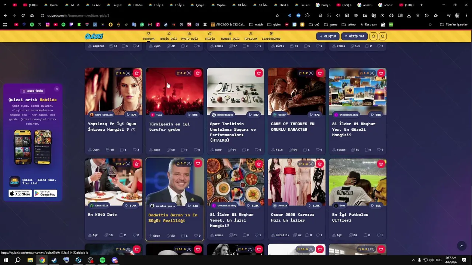This screenshot has width=472, height=265.
Task: Open Windows Start menu
Action: (6, 260)
